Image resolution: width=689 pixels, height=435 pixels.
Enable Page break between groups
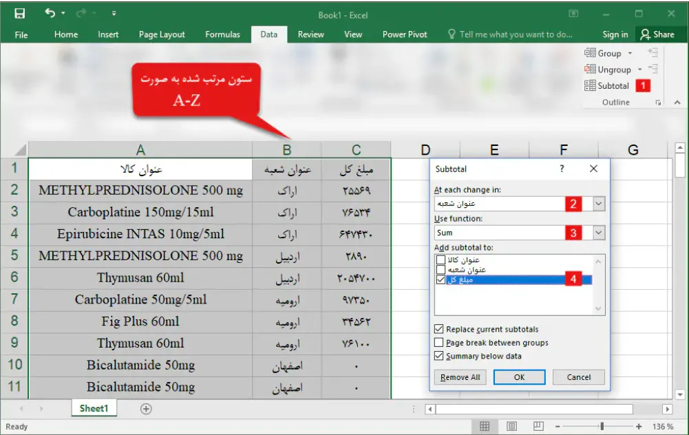439,343
